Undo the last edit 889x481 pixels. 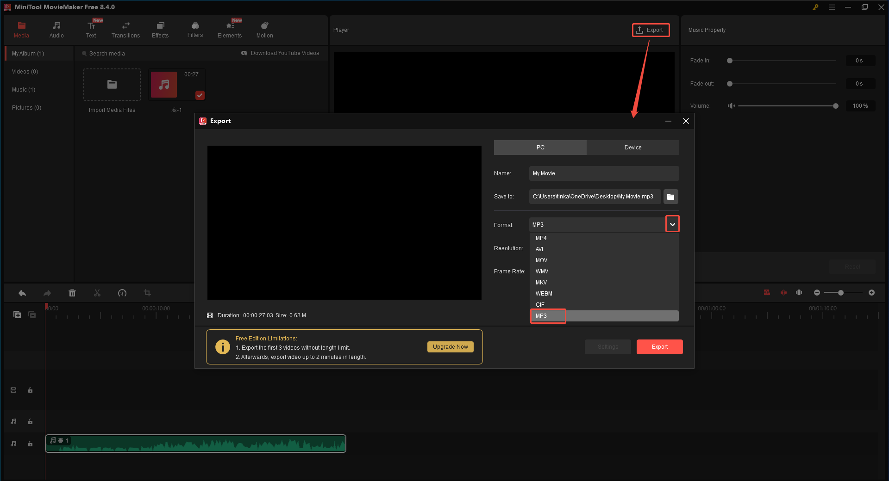[22, 293]
